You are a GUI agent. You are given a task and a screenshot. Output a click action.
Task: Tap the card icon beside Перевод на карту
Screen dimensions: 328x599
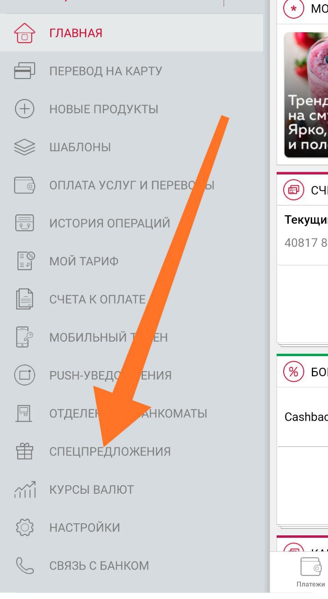[x=25, y=71]
